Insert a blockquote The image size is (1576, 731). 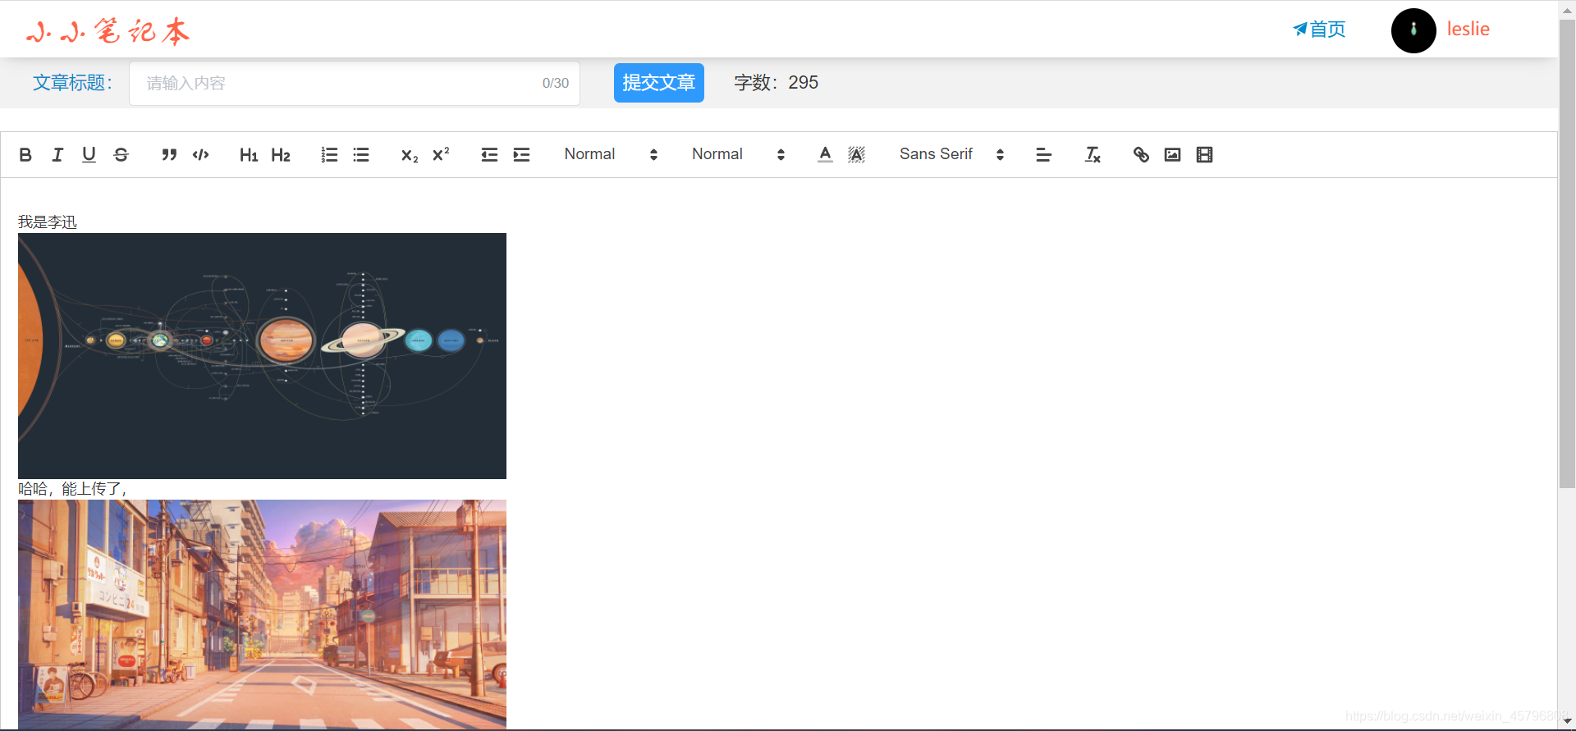(169, 154)
